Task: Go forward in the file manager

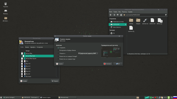Action: [114, 15]
